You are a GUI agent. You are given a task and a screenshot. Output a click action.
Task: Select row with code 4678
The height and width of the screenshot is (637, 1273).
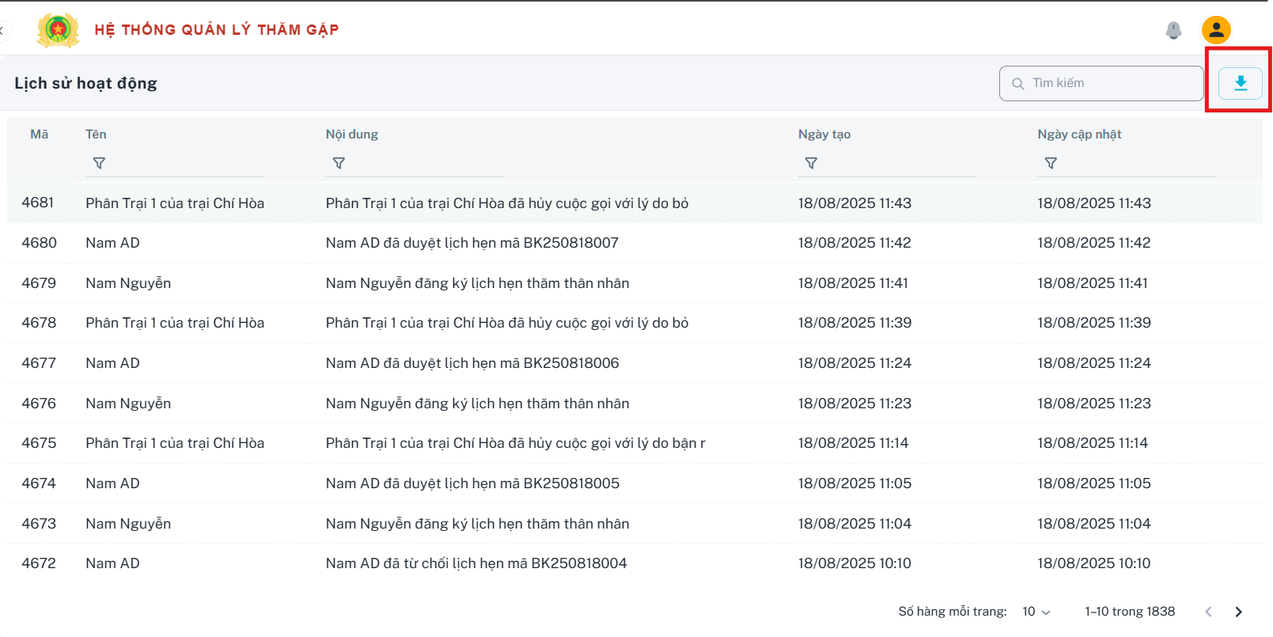click(635, 323)
